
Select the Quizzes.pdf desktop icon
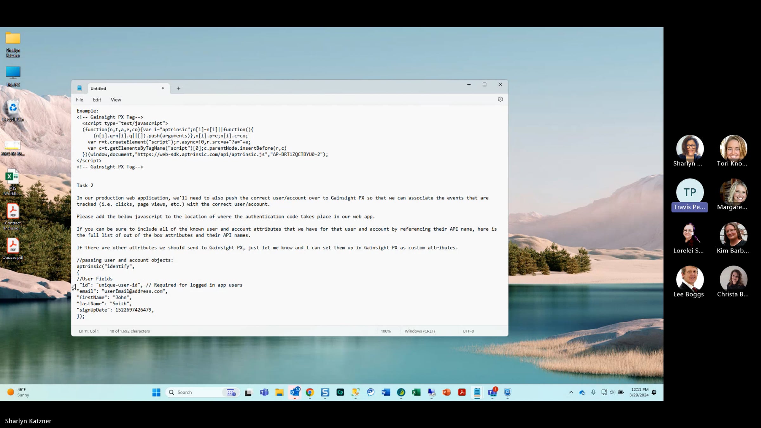coord(13,249)
